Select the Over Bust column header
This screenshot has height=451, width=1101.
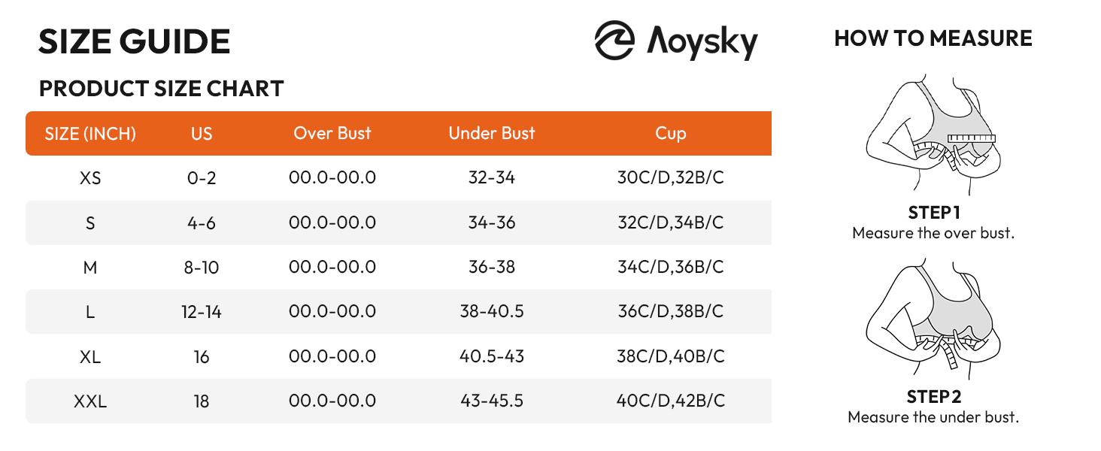click(x=332, y=133)
